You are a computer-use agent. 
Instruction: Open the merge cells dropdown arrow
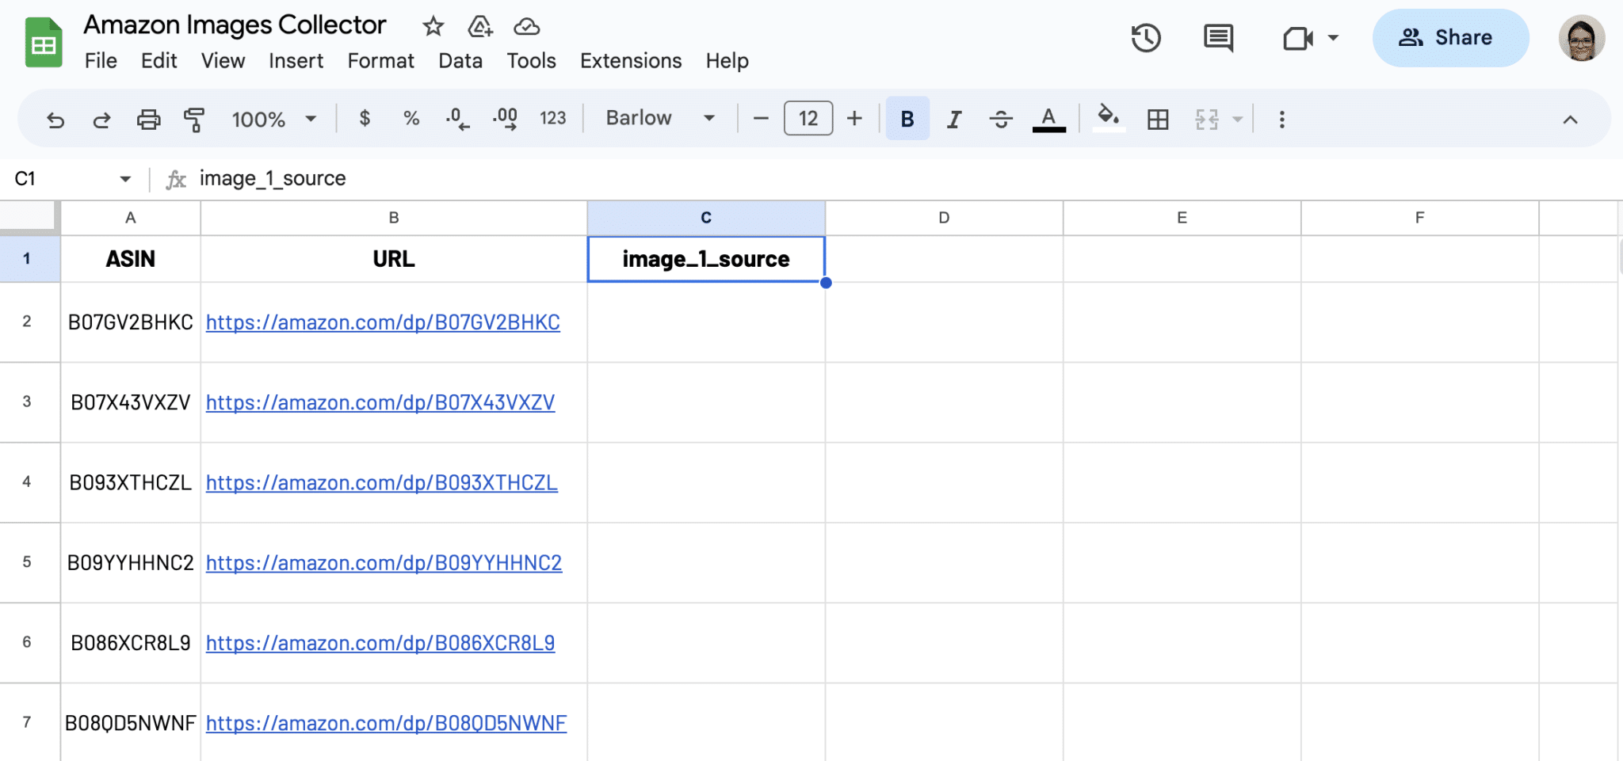1236,119
